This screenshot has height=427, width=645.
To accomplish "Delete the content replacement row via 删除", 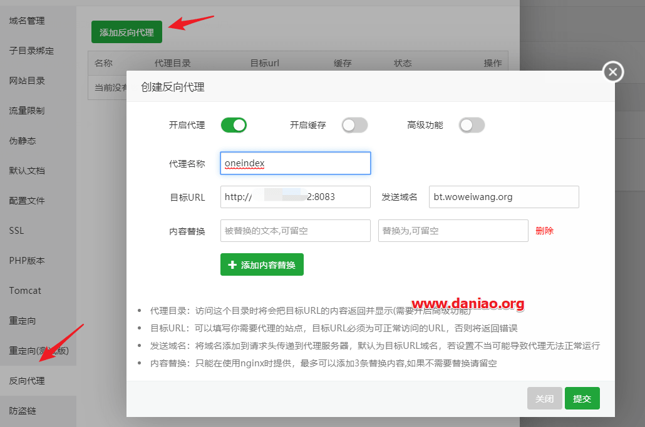I will 545,231.
